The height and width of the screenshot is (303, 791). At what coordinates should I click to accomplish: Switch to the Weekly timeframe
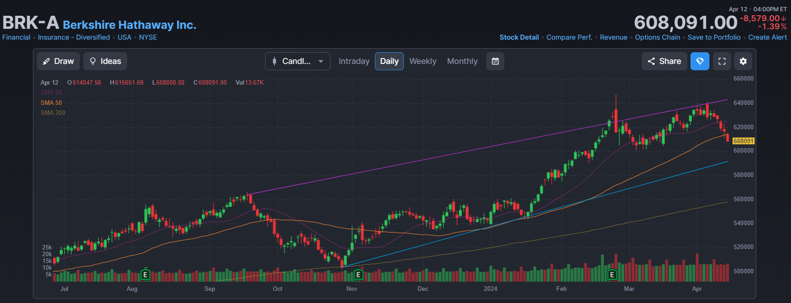coord(423,61)
